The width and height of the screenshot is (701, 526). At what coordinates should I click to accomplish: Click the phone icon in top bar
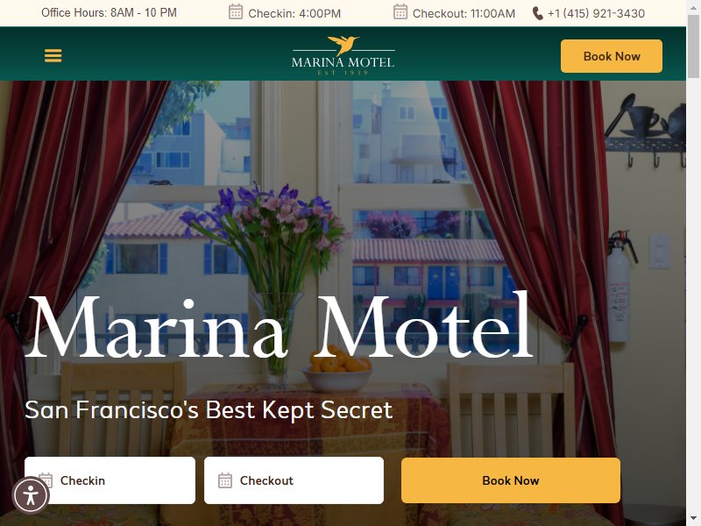(x=537, y=13)
